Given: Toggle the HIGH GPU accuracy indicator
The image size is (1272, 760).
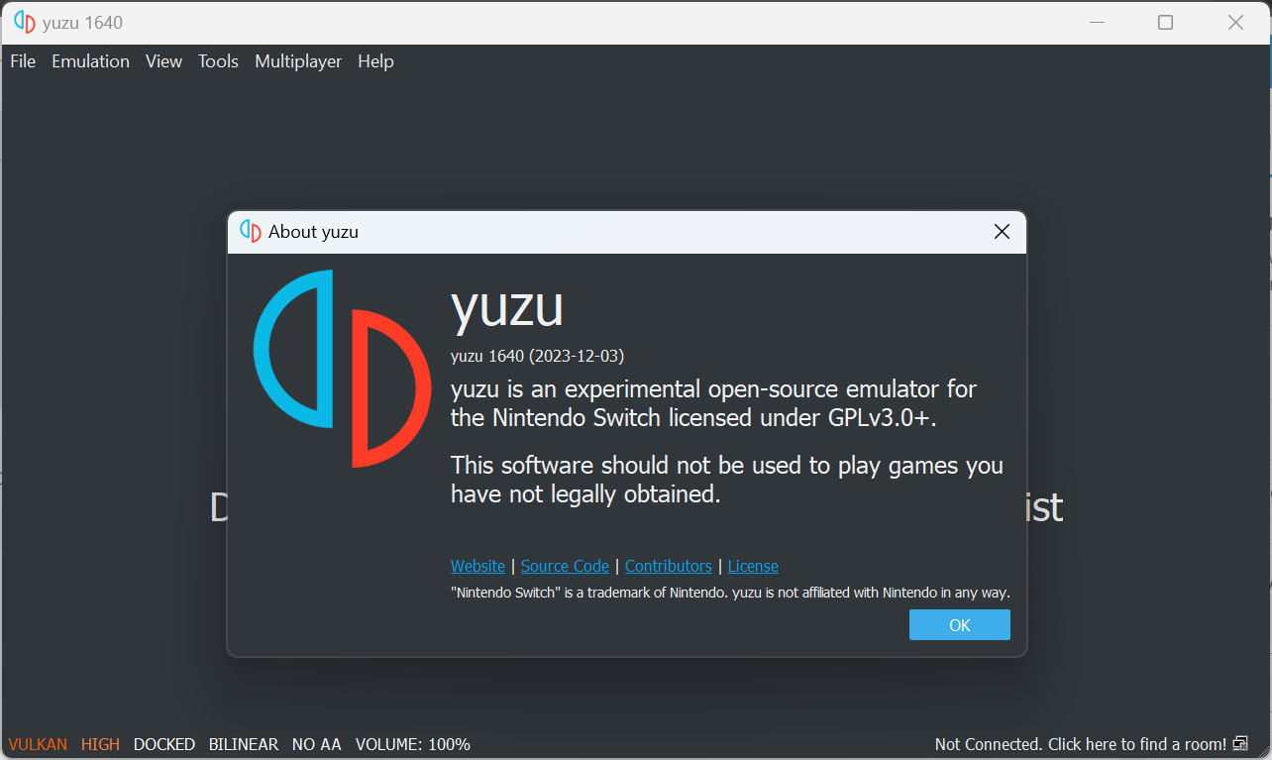Looking at the screenshot, I should click(100, 744).
